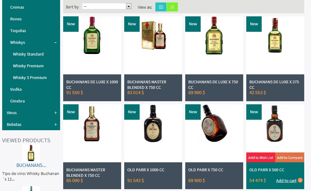This screenshot has width=311, height=191.
Task: Collapse the Whiskys category
Action: tap(55, 43)
